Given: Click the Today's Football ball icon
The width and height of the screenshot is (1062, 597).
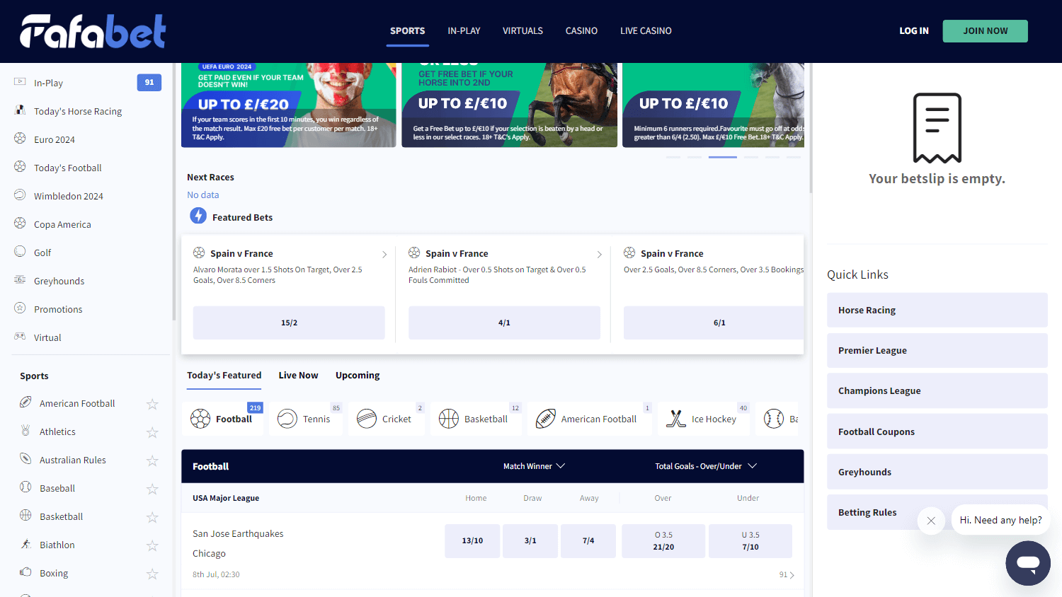Looking at the screenshot, I should pos(20,167).
